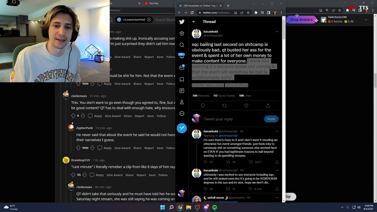377x212 pixels.
Task: Click Give Award on ZypherPunk comment
Action: [x=123, y=148]
